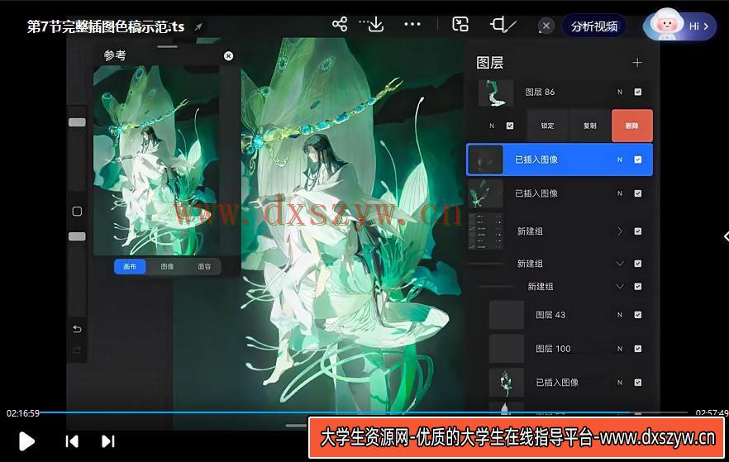Skip to the next video
729x462 pixels.
tap(107, 441)
